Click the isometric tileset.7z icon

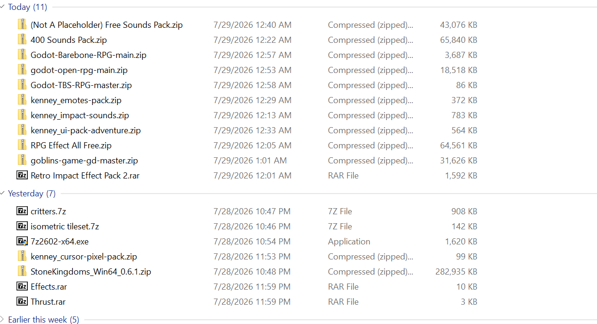tap(22, 226)
